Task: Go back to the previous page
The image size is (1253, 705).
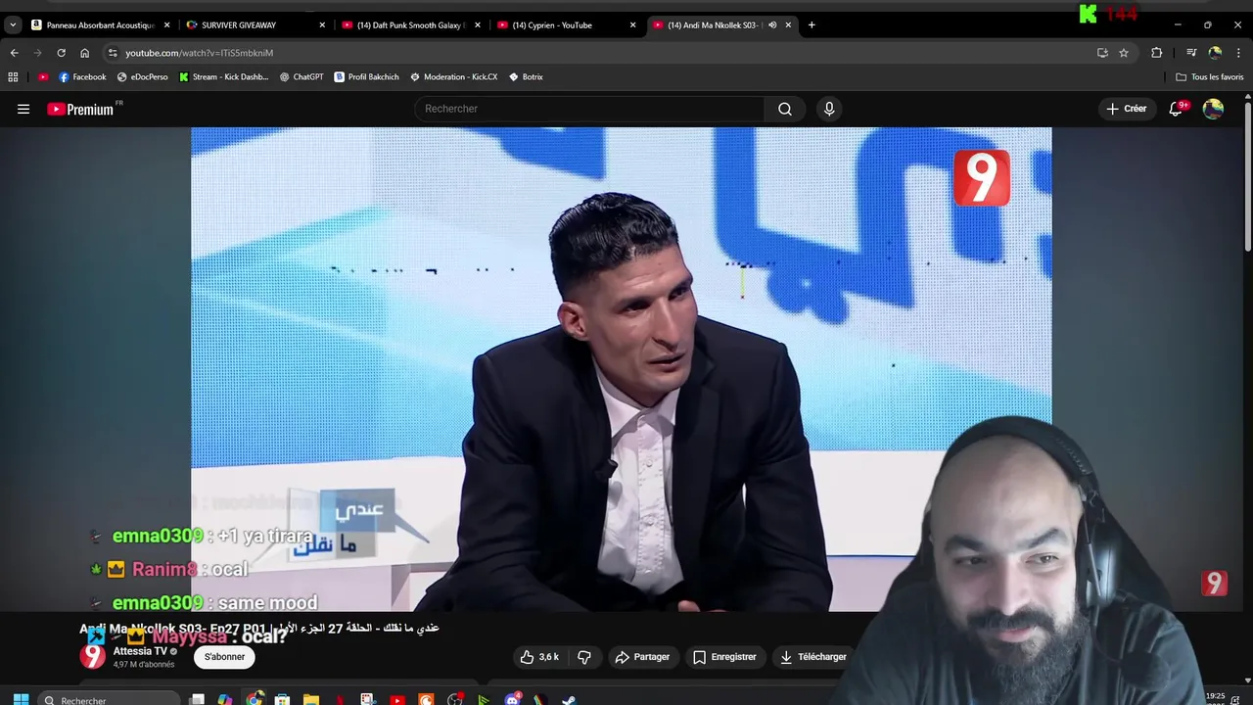Action: pos(15,53)
